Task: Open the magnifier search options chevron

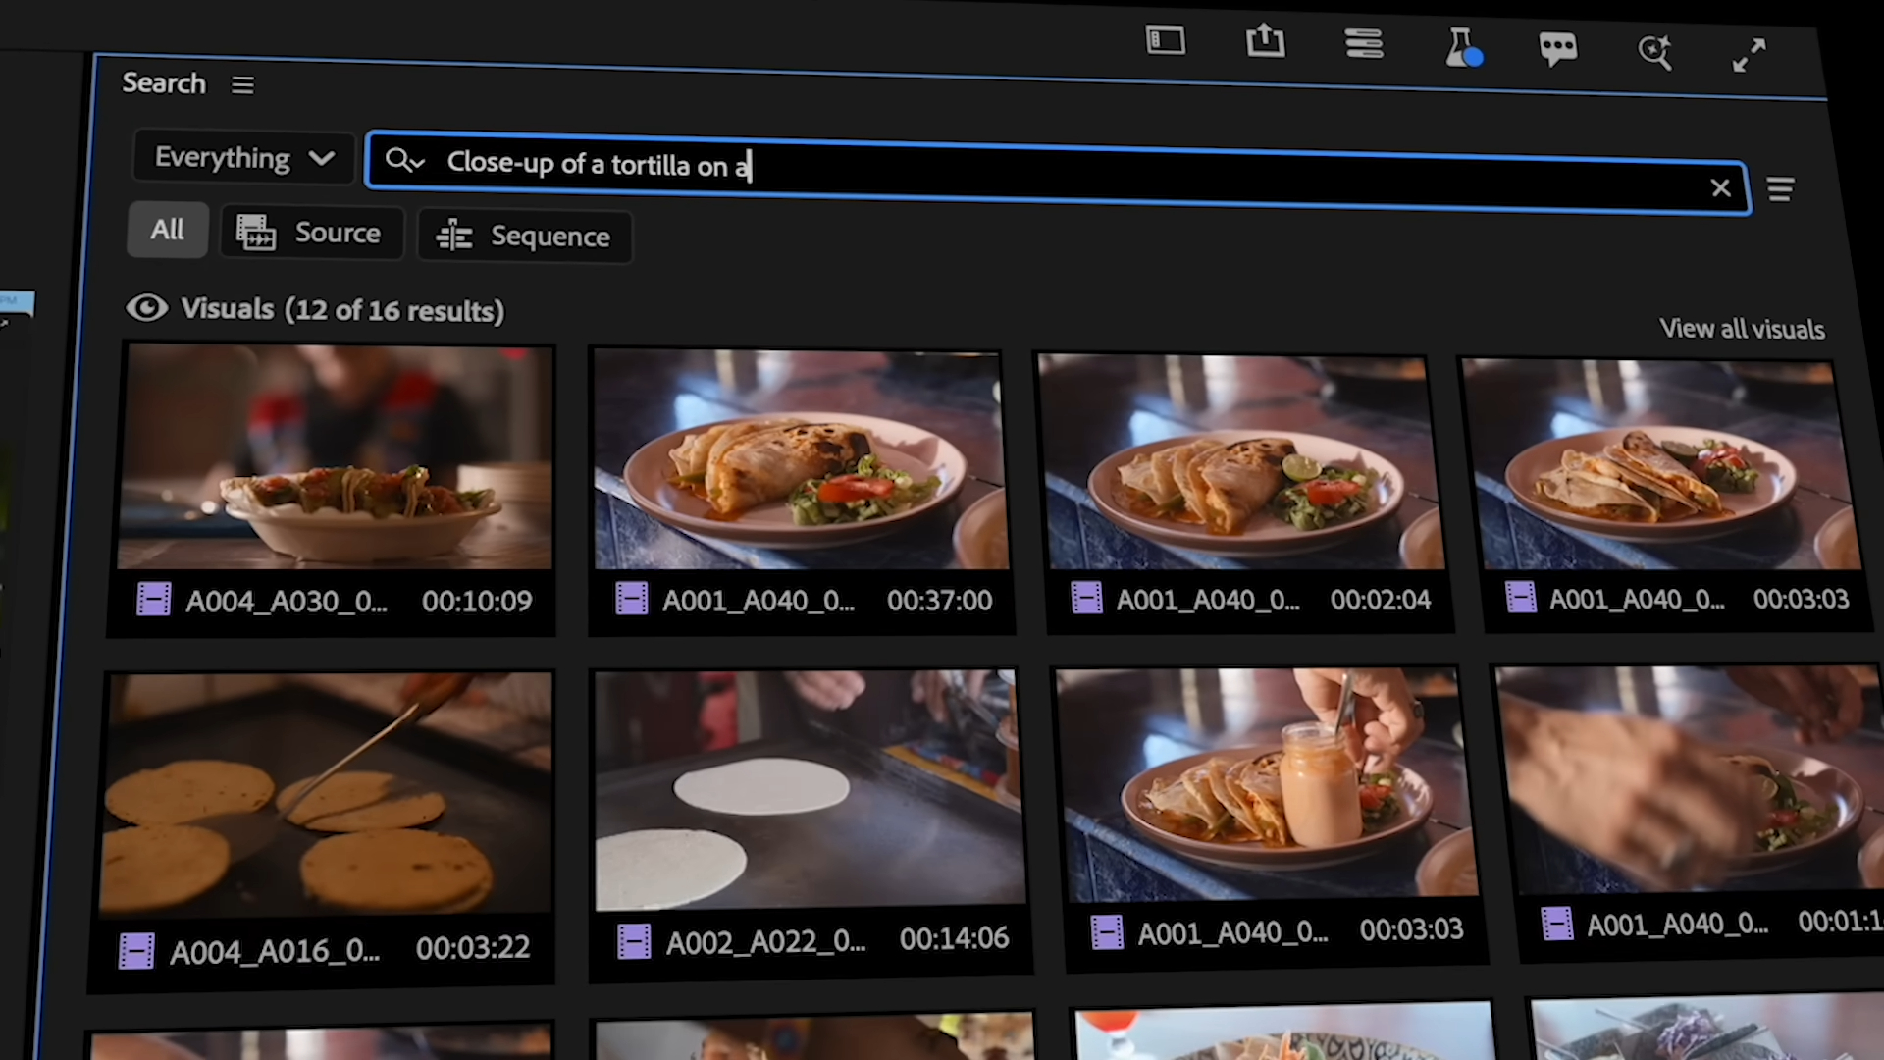Action: [x=404, y=160]
